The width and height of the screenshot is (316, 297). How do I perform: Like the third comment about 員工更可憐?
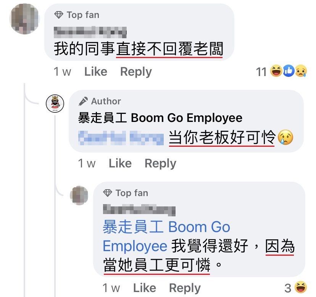(145, 288)
